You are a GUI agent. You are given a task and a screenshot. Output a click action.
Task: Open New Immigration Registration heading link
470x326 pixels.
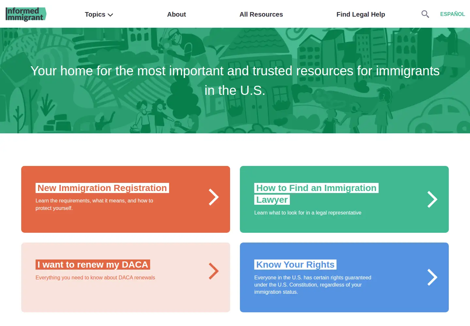[102, 188]
